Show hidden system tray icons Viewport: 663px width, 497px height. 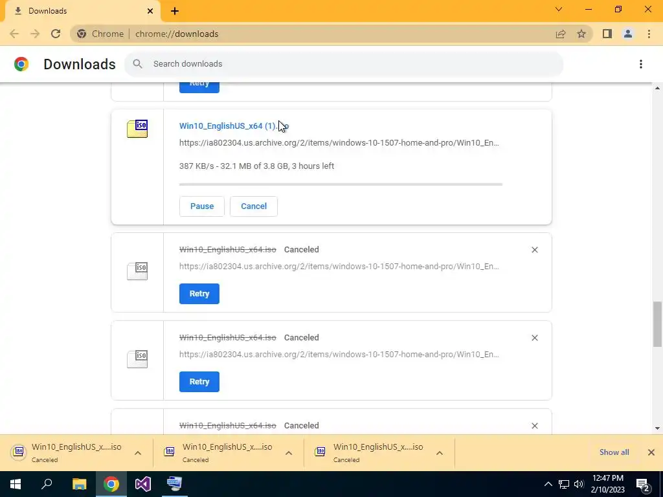(x=548, y=484)
